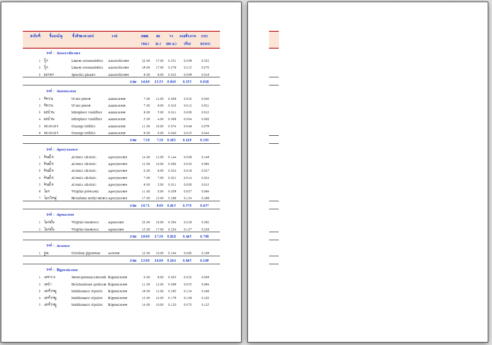Select the CO2 value 0.532

click(x=205, y=60)
